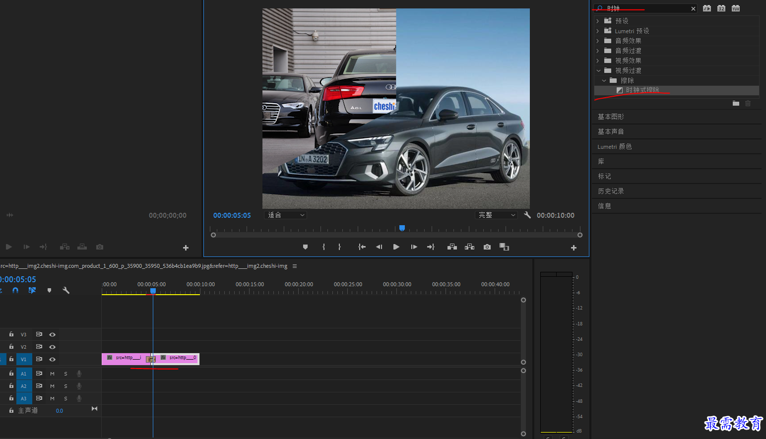Click the Extract button
The image size is (766, 439).
point(469,247)
